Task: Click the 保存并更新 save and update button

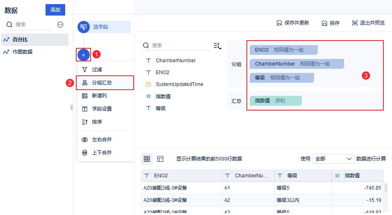Action: (293, 23)
